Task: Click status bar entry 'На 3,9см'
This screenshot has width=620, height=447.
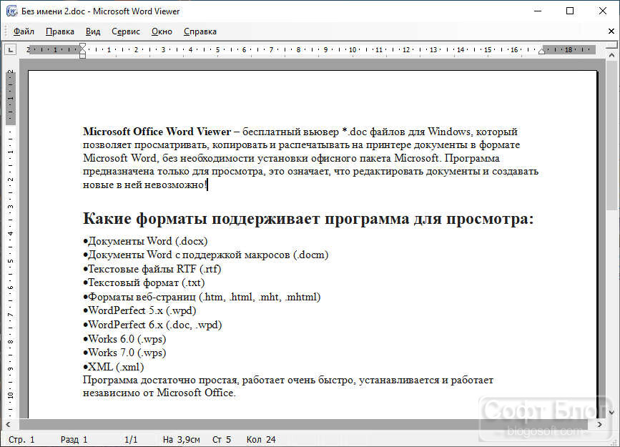Action: [x=182, y=439]
